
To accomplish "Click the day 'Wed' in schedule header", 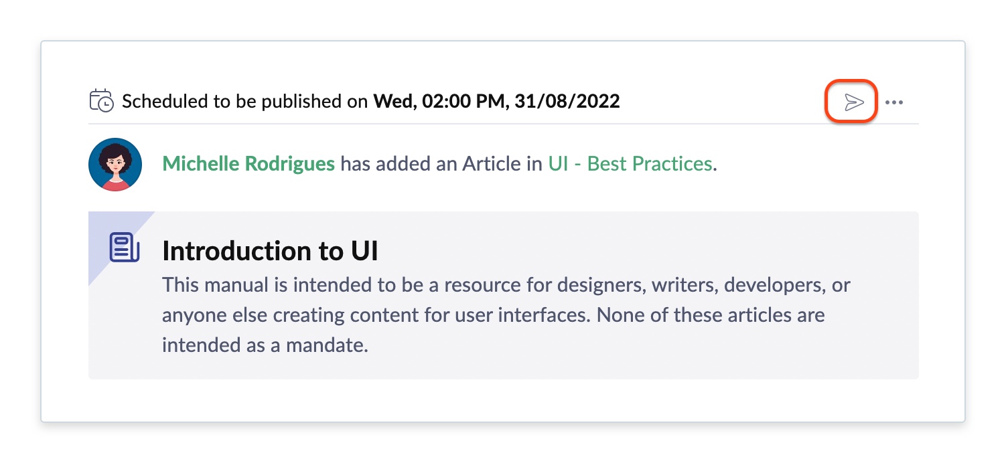I will point(392,102).
